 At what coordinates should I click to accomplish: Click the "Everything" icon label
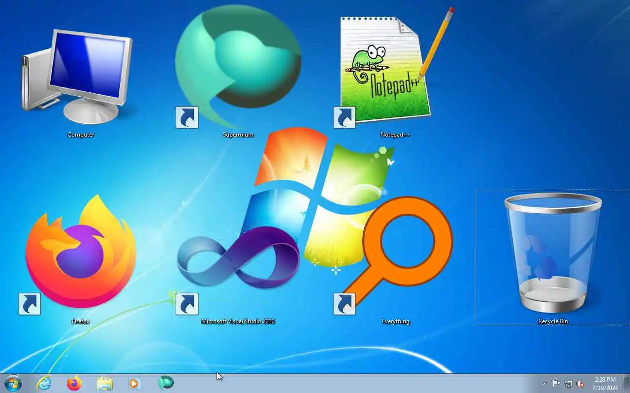(395, 321)
